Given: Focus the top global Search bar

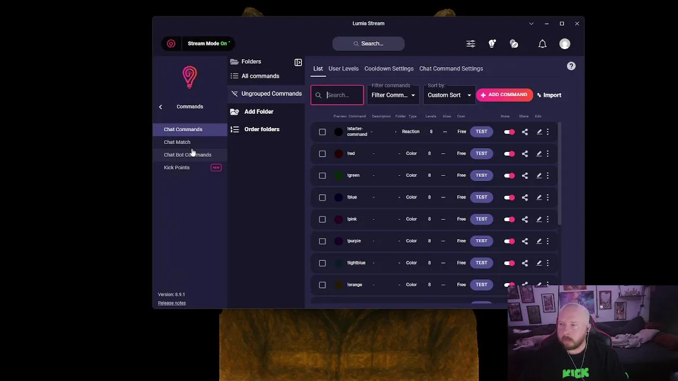Looking at the screenshot, I should pyautogui.click(x=368, y=44).
